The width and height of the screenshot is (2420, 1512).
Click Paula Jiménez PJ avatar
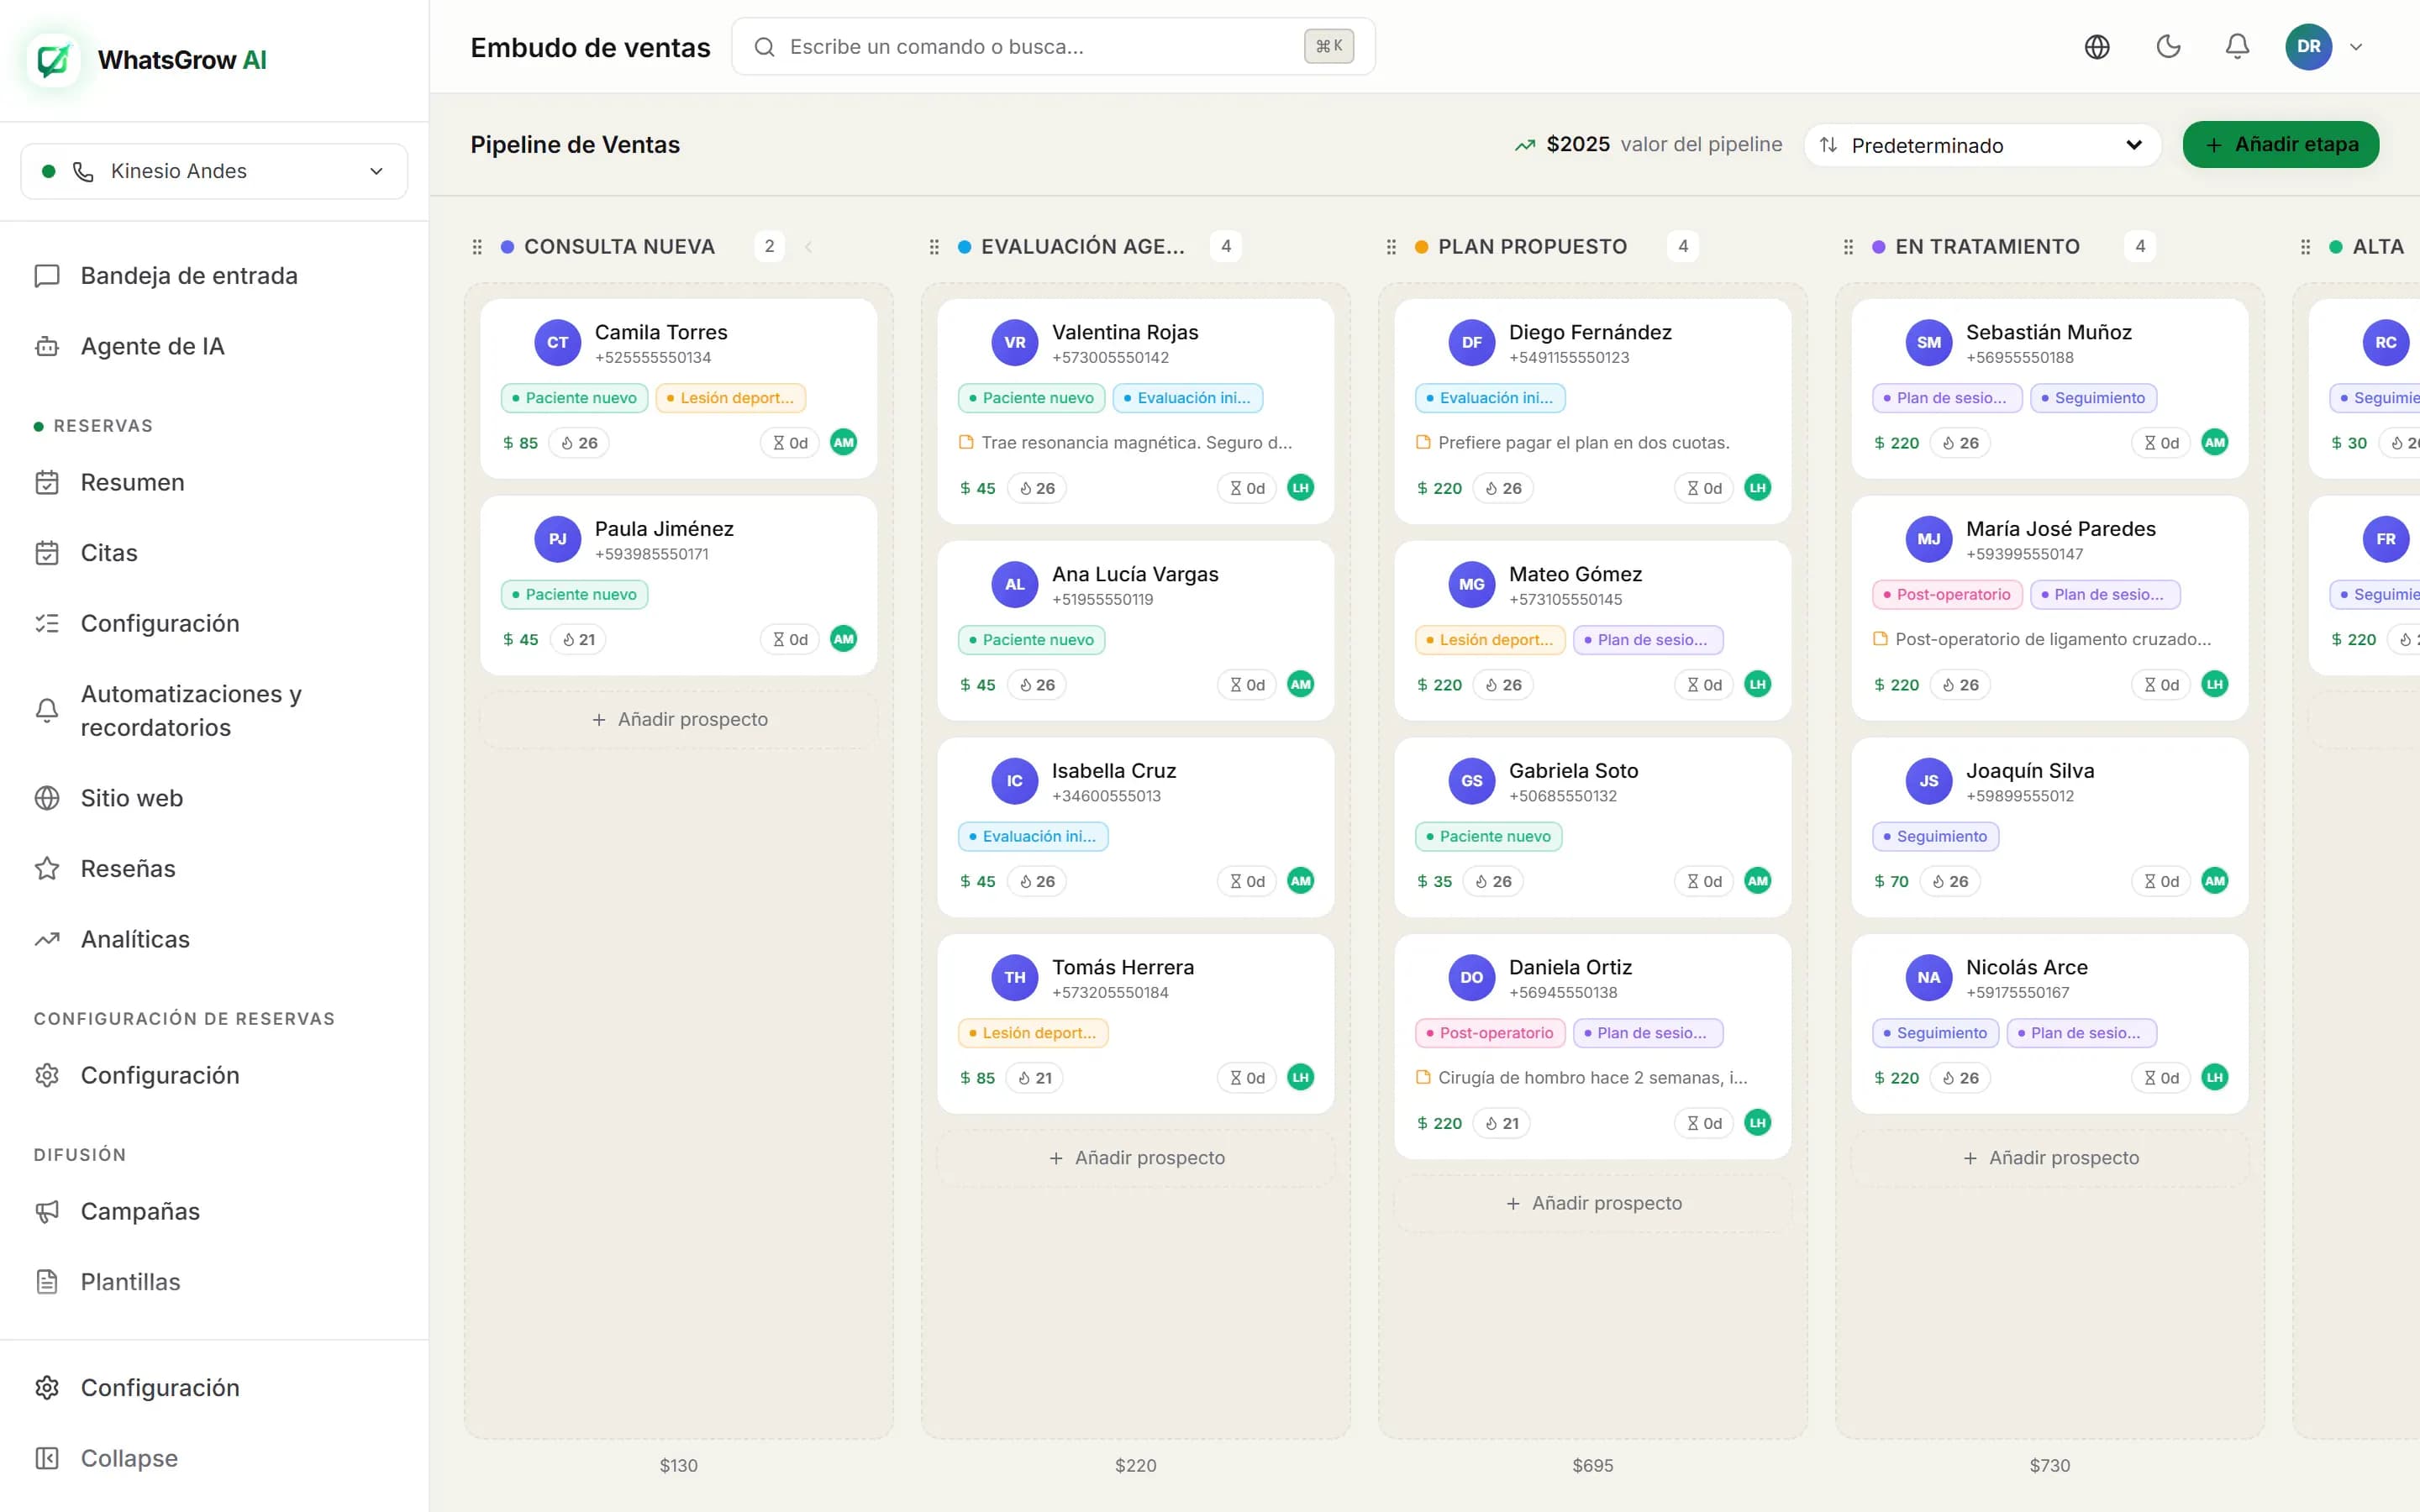coord(558,539)
